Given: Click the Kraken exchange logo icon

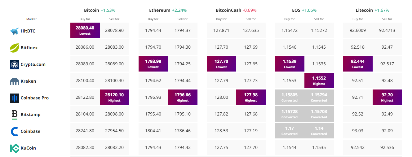Looking at the screenshot, I should (15, 81).
